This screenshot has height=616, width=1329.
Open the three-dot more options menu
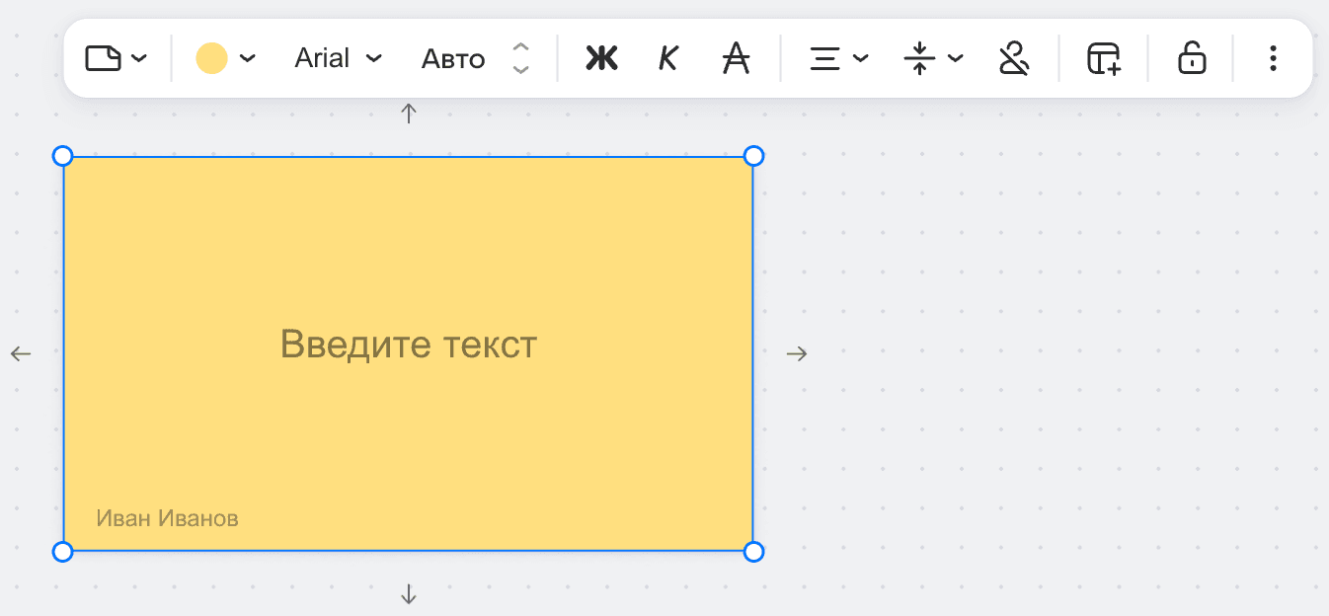1273,58
